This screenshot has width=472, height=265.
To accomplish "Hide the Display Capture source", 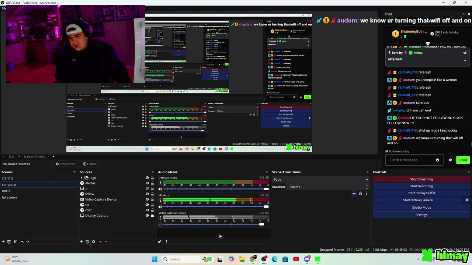I will click(147, 216).
